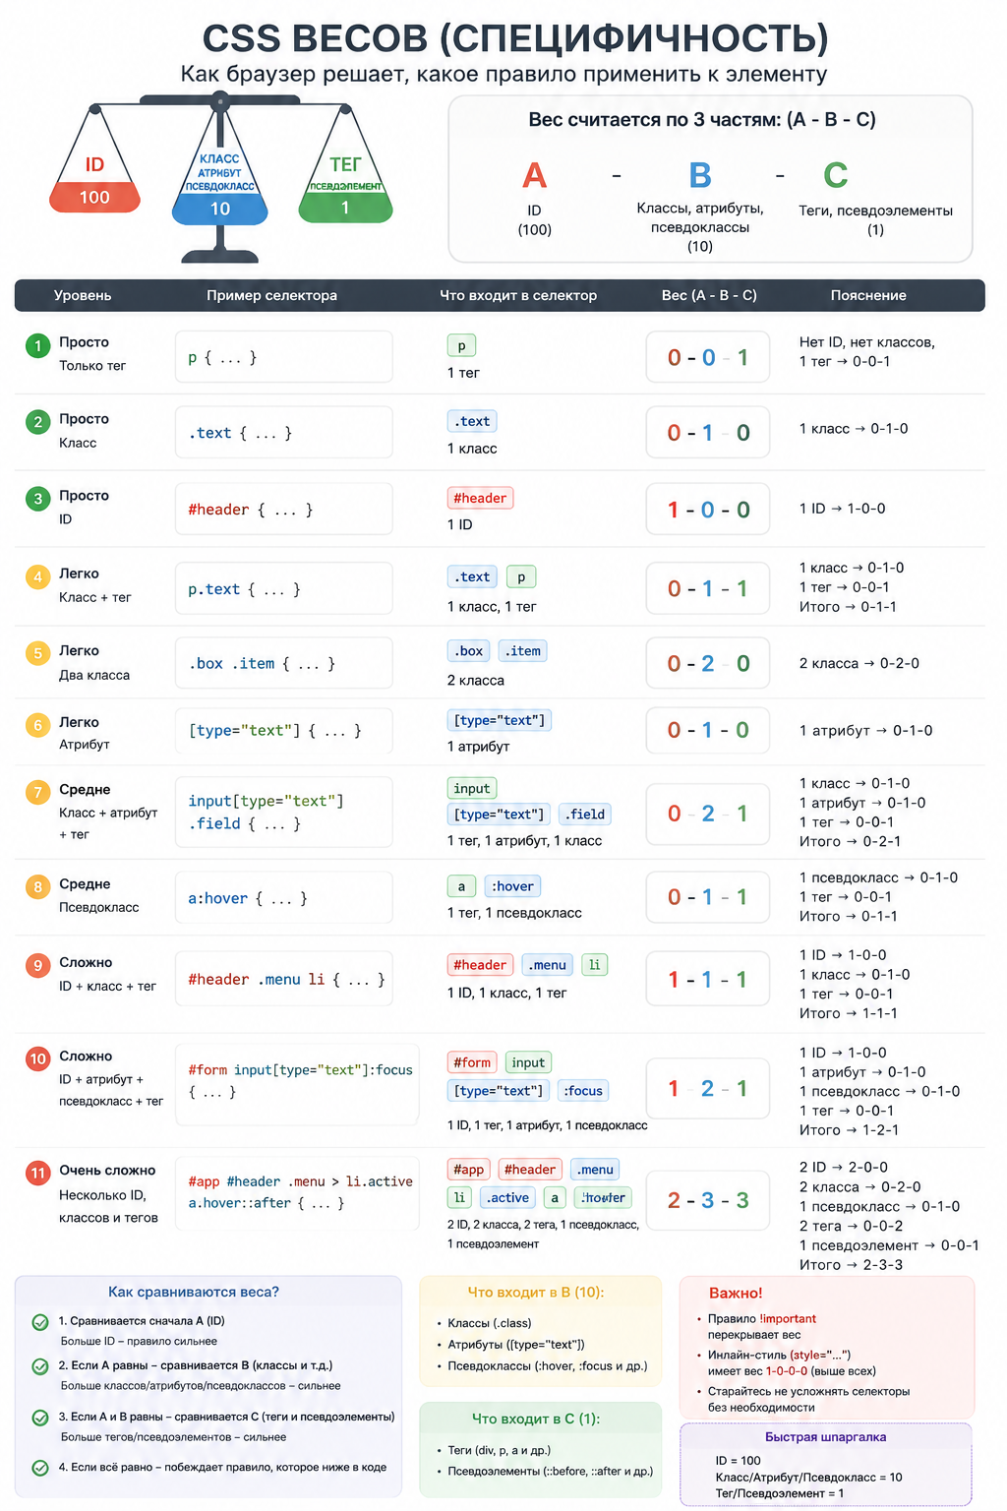Click the red number 11 level badge
The height and width of the screenshot is (1511, 1007).
point(38,1173)
